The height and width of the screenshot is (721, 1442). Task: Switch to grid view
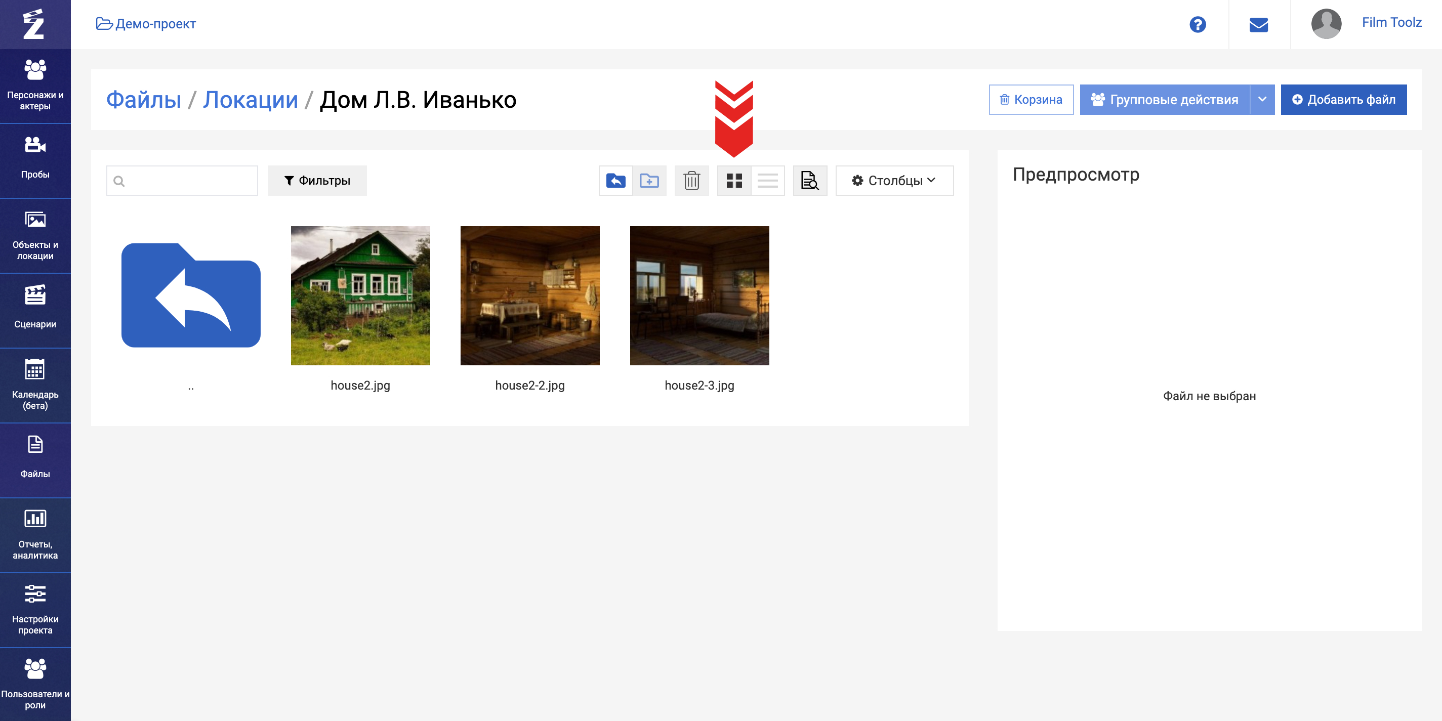click(x=734, y=180)
